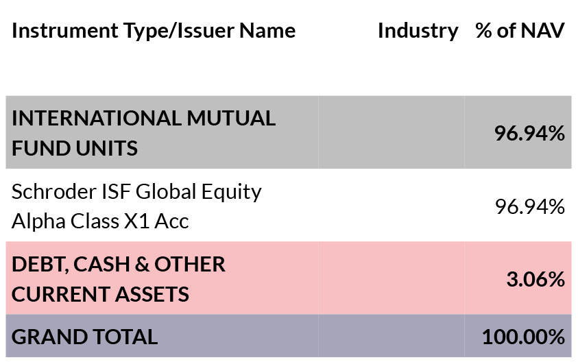
Task: Click the 100.00% grand total value
Action: click(523, 337)
